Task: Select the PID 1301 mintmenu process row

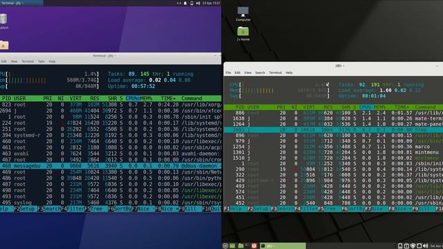Action: point(334,152)
